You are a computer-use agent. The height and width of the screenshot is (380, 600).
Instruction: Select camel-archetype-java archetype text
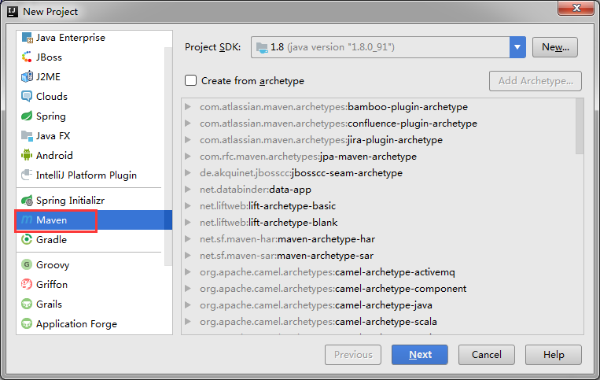[384, 305]
